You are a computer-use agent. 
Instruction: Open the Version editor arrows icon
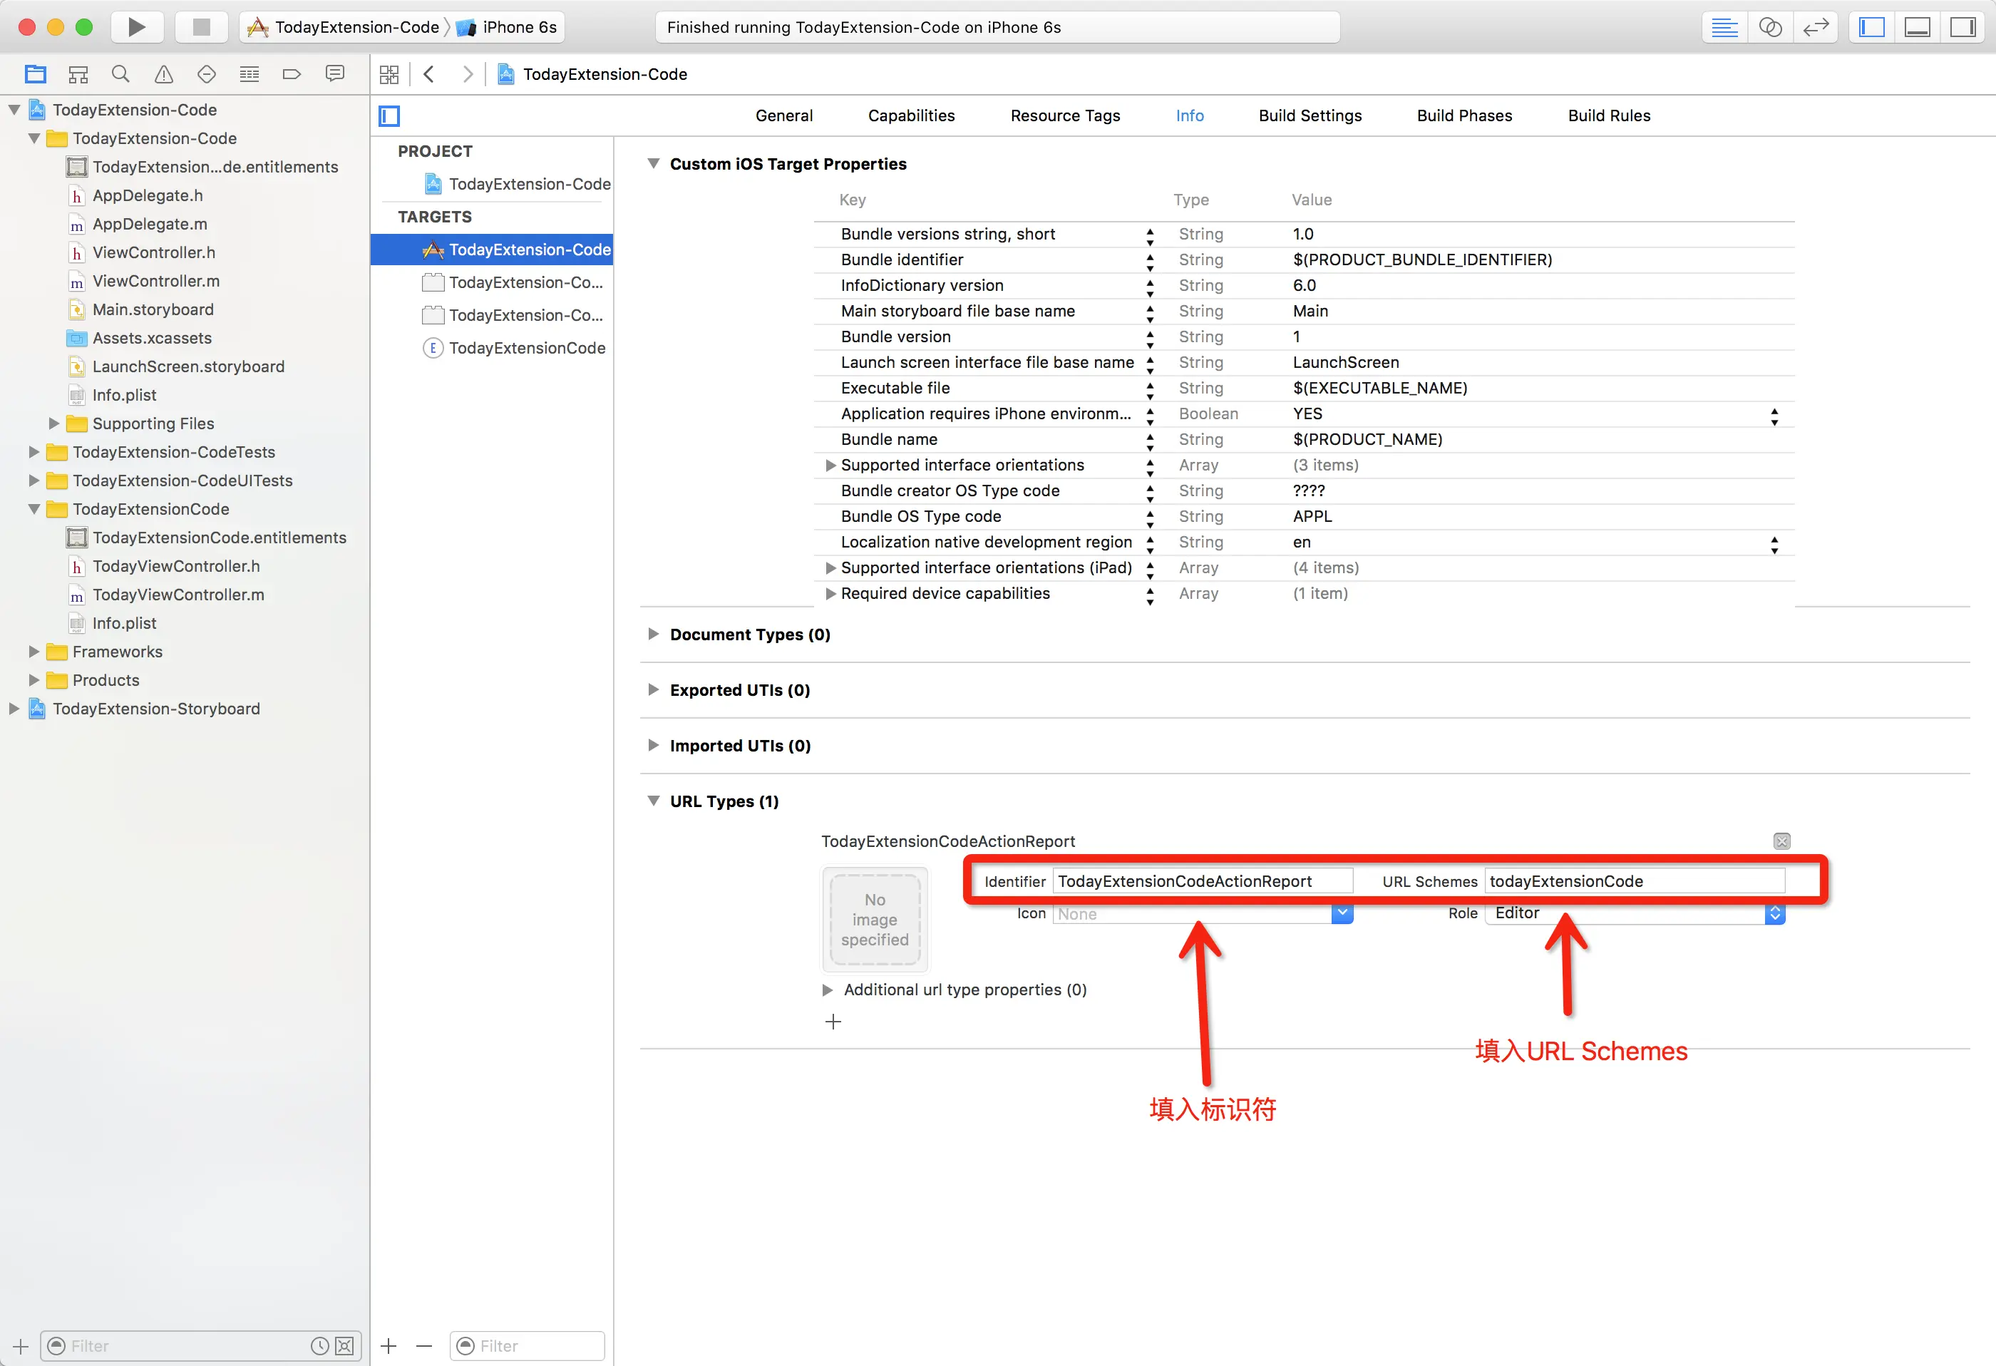pos(1815,26)
